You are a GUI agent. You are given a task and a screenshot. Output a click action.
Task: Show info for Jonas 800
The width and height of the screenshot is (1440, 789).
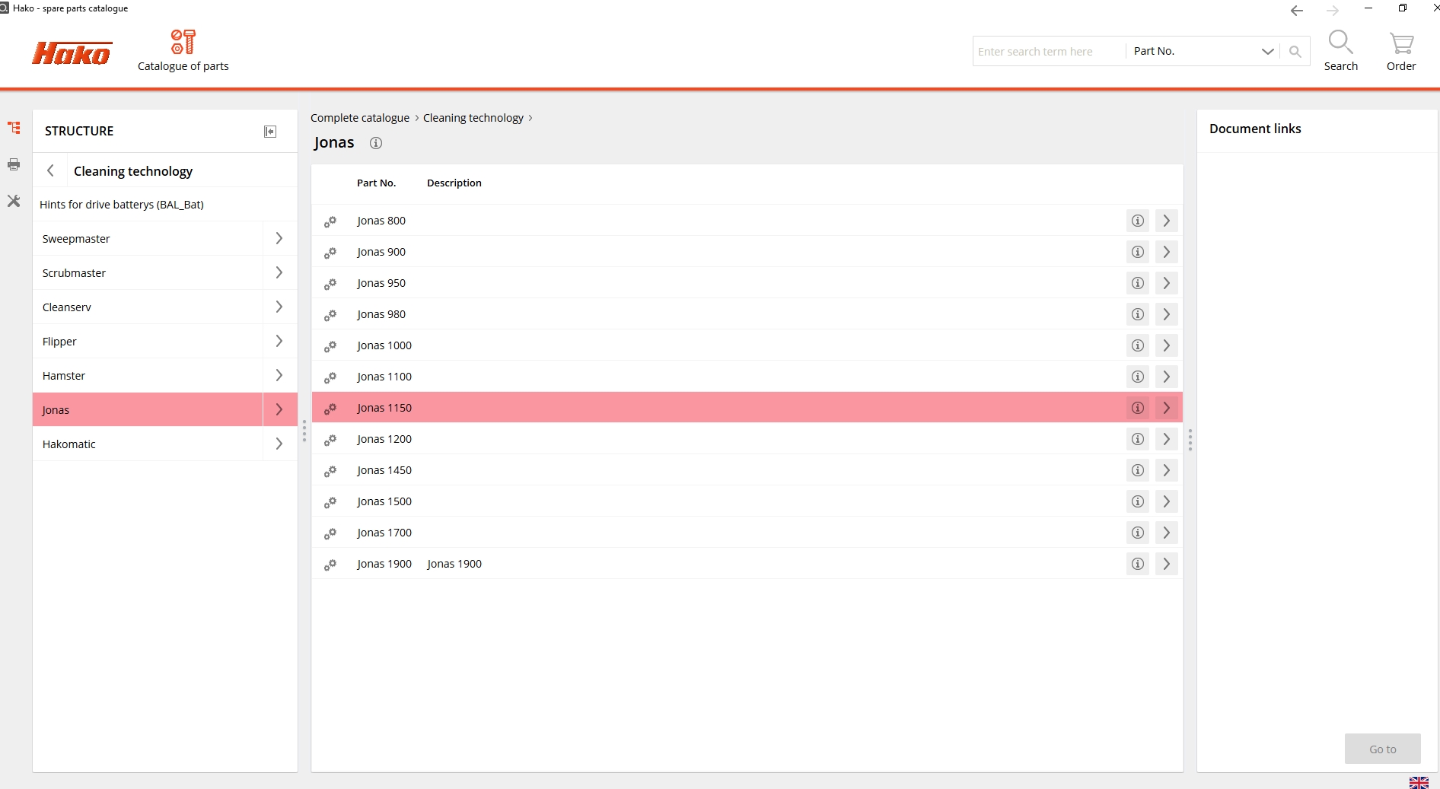point(1137,221)
